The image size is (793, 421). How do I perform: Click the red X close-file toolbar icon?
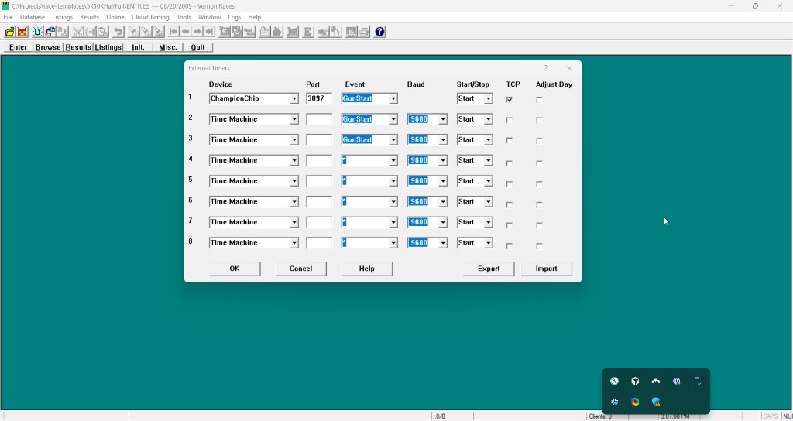(22, 32)
